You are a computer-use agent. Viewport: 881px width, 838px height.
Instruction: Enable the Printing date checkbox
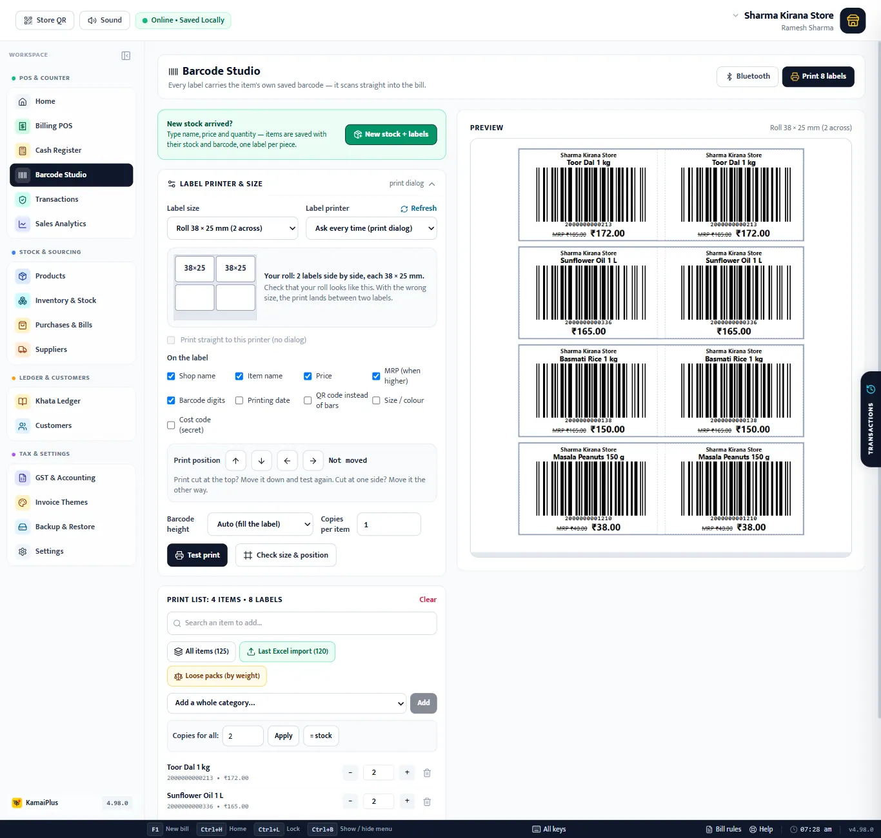239,400
